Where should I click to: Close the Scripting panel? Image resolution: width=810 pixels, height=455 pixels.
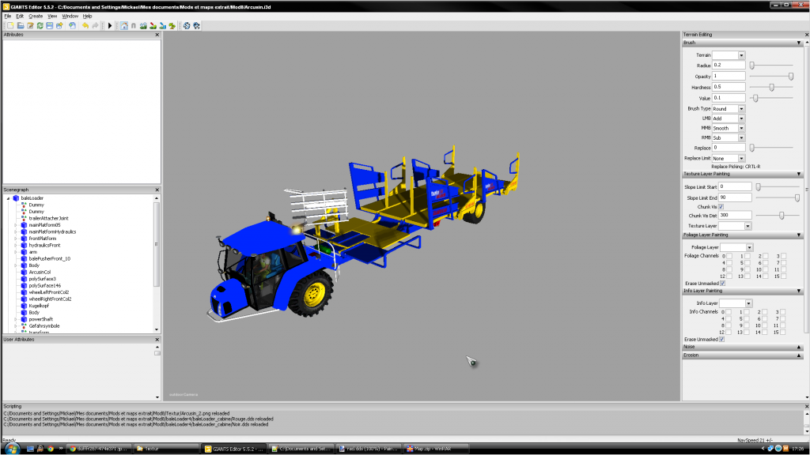[x=806, y=407]
